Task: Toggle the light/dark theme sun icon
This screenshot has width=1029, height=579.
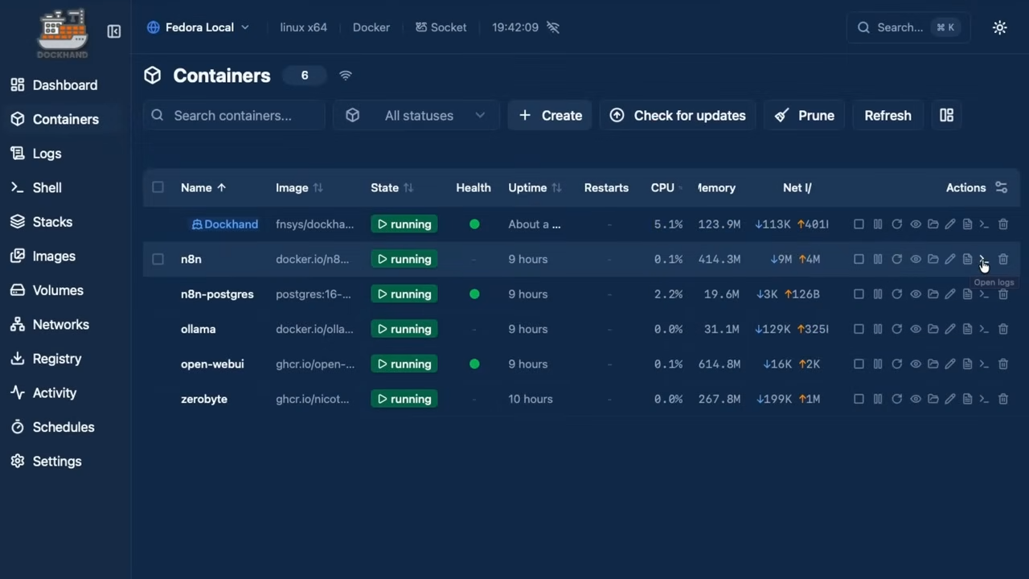Action: [x=999, y=27]
